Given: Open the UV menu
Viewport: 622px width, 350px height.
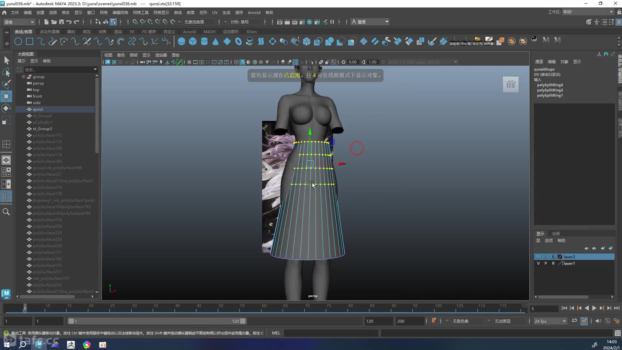Looking at the screenshot, I should coord(215,12).
